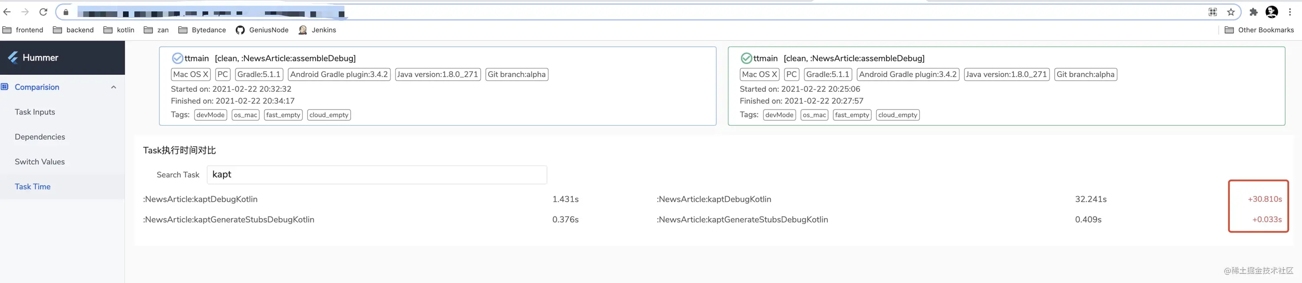Click right build devMode tag
1302x283 pixels.
[779, 115]
